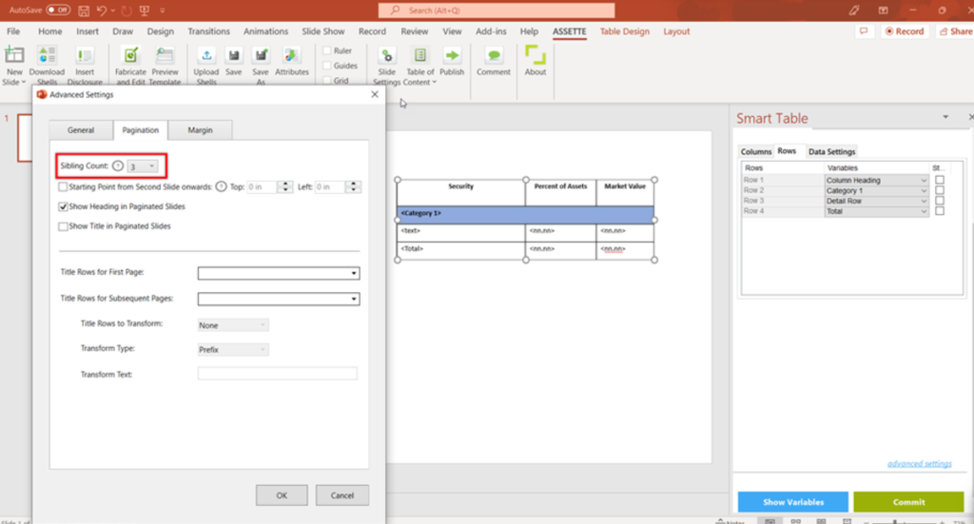This screenshot has height=524, width=974.
Task: Click the title bar save icon
Action: tap(84, 10)
